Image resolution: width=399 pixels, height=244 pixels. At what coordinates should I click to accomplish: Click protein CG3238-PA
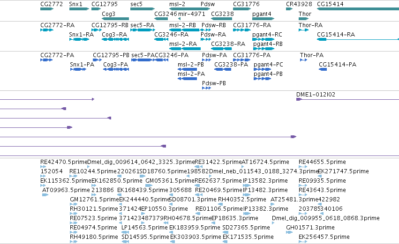click(223, 69)
